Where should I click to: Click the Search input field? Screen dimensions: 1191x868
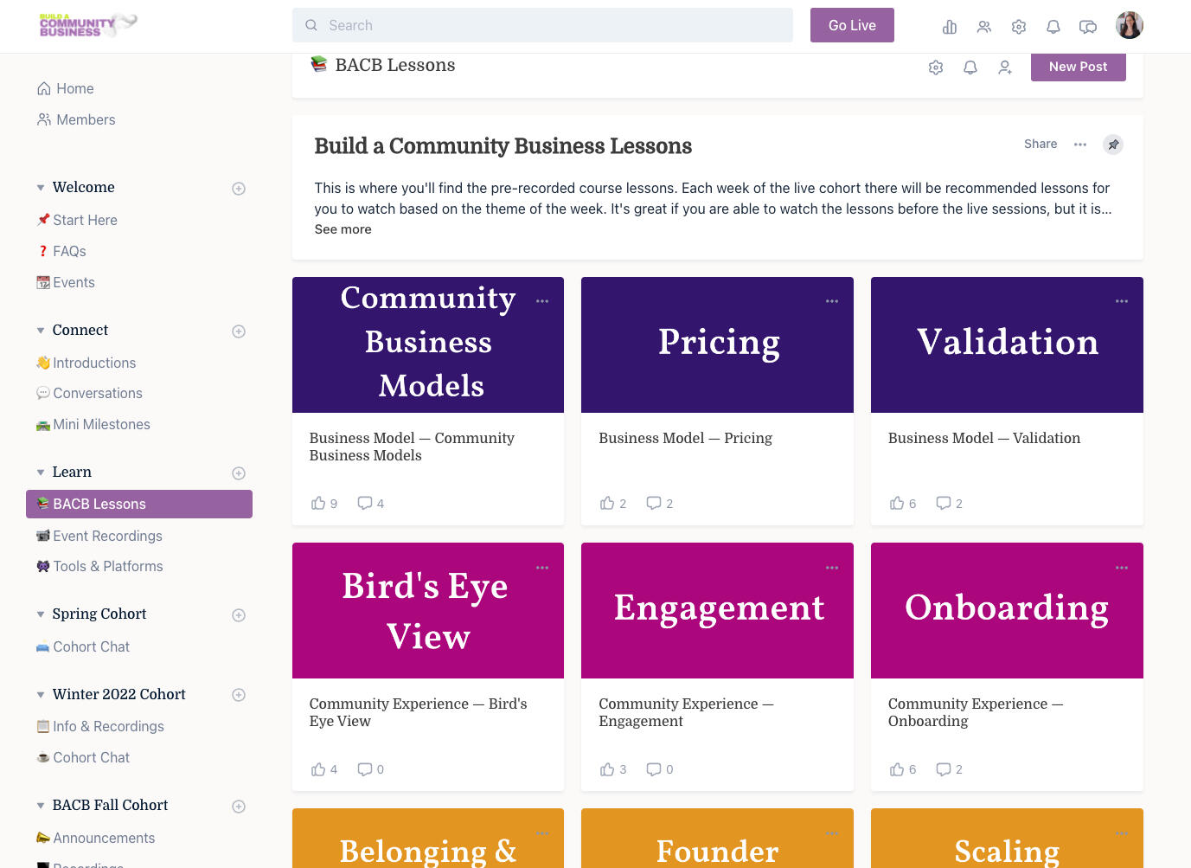542,25
